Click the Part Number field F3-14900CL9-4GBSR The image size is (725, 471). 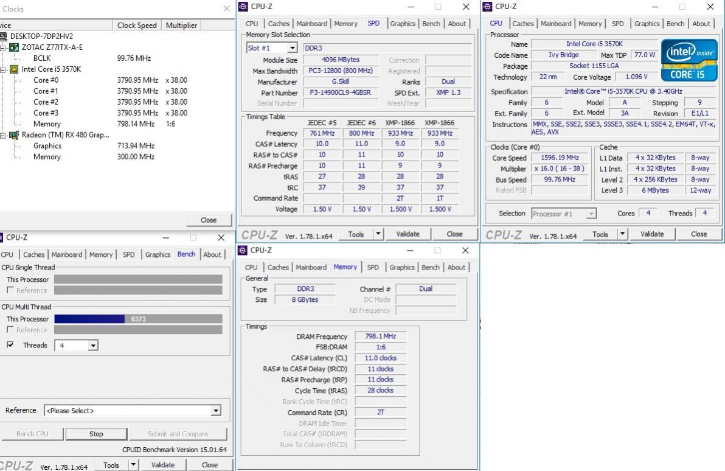[x=341, y=92]
